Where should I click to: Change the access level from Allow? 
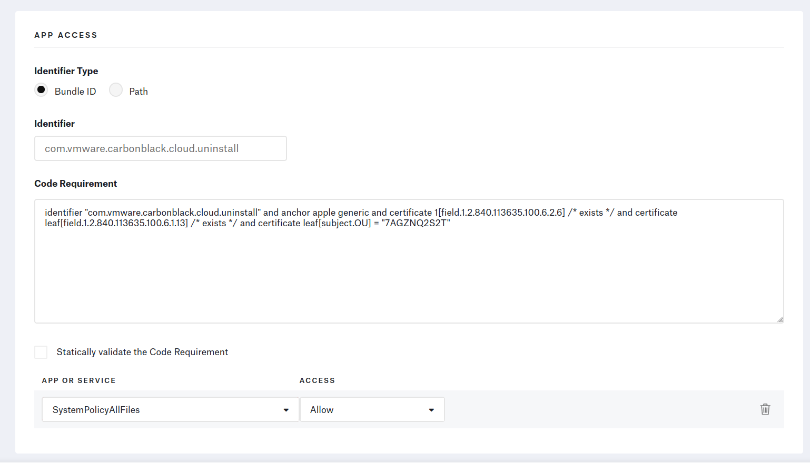(x=372, y=409)
